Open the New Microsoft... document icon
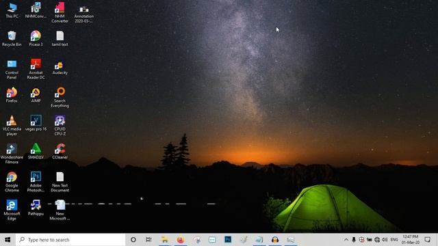The image size is (438, 246). pos(60,210)
